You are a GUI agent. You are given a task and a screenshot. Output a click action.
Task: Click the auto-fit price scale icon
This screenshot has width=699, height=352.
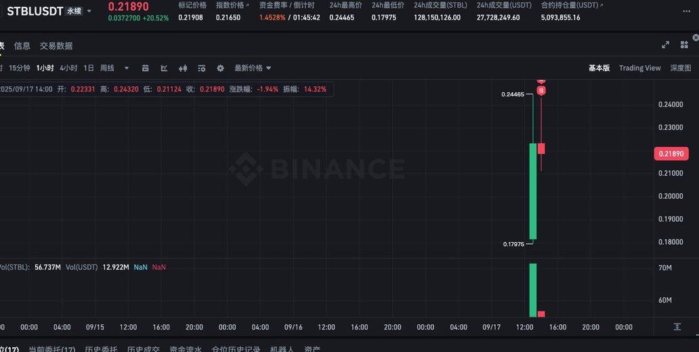coord(677,327)
